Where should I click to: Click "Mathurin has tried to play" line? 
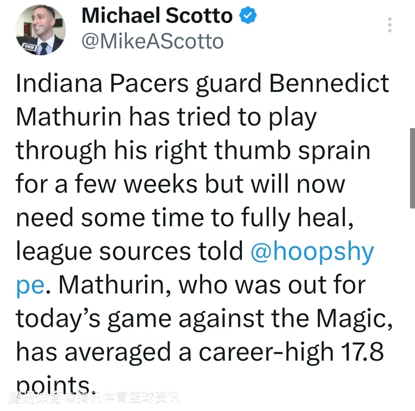166,117
